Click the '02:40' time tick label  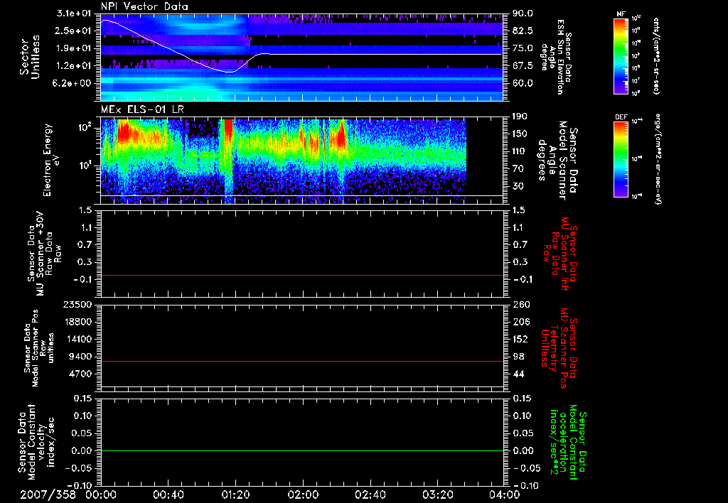370,494
